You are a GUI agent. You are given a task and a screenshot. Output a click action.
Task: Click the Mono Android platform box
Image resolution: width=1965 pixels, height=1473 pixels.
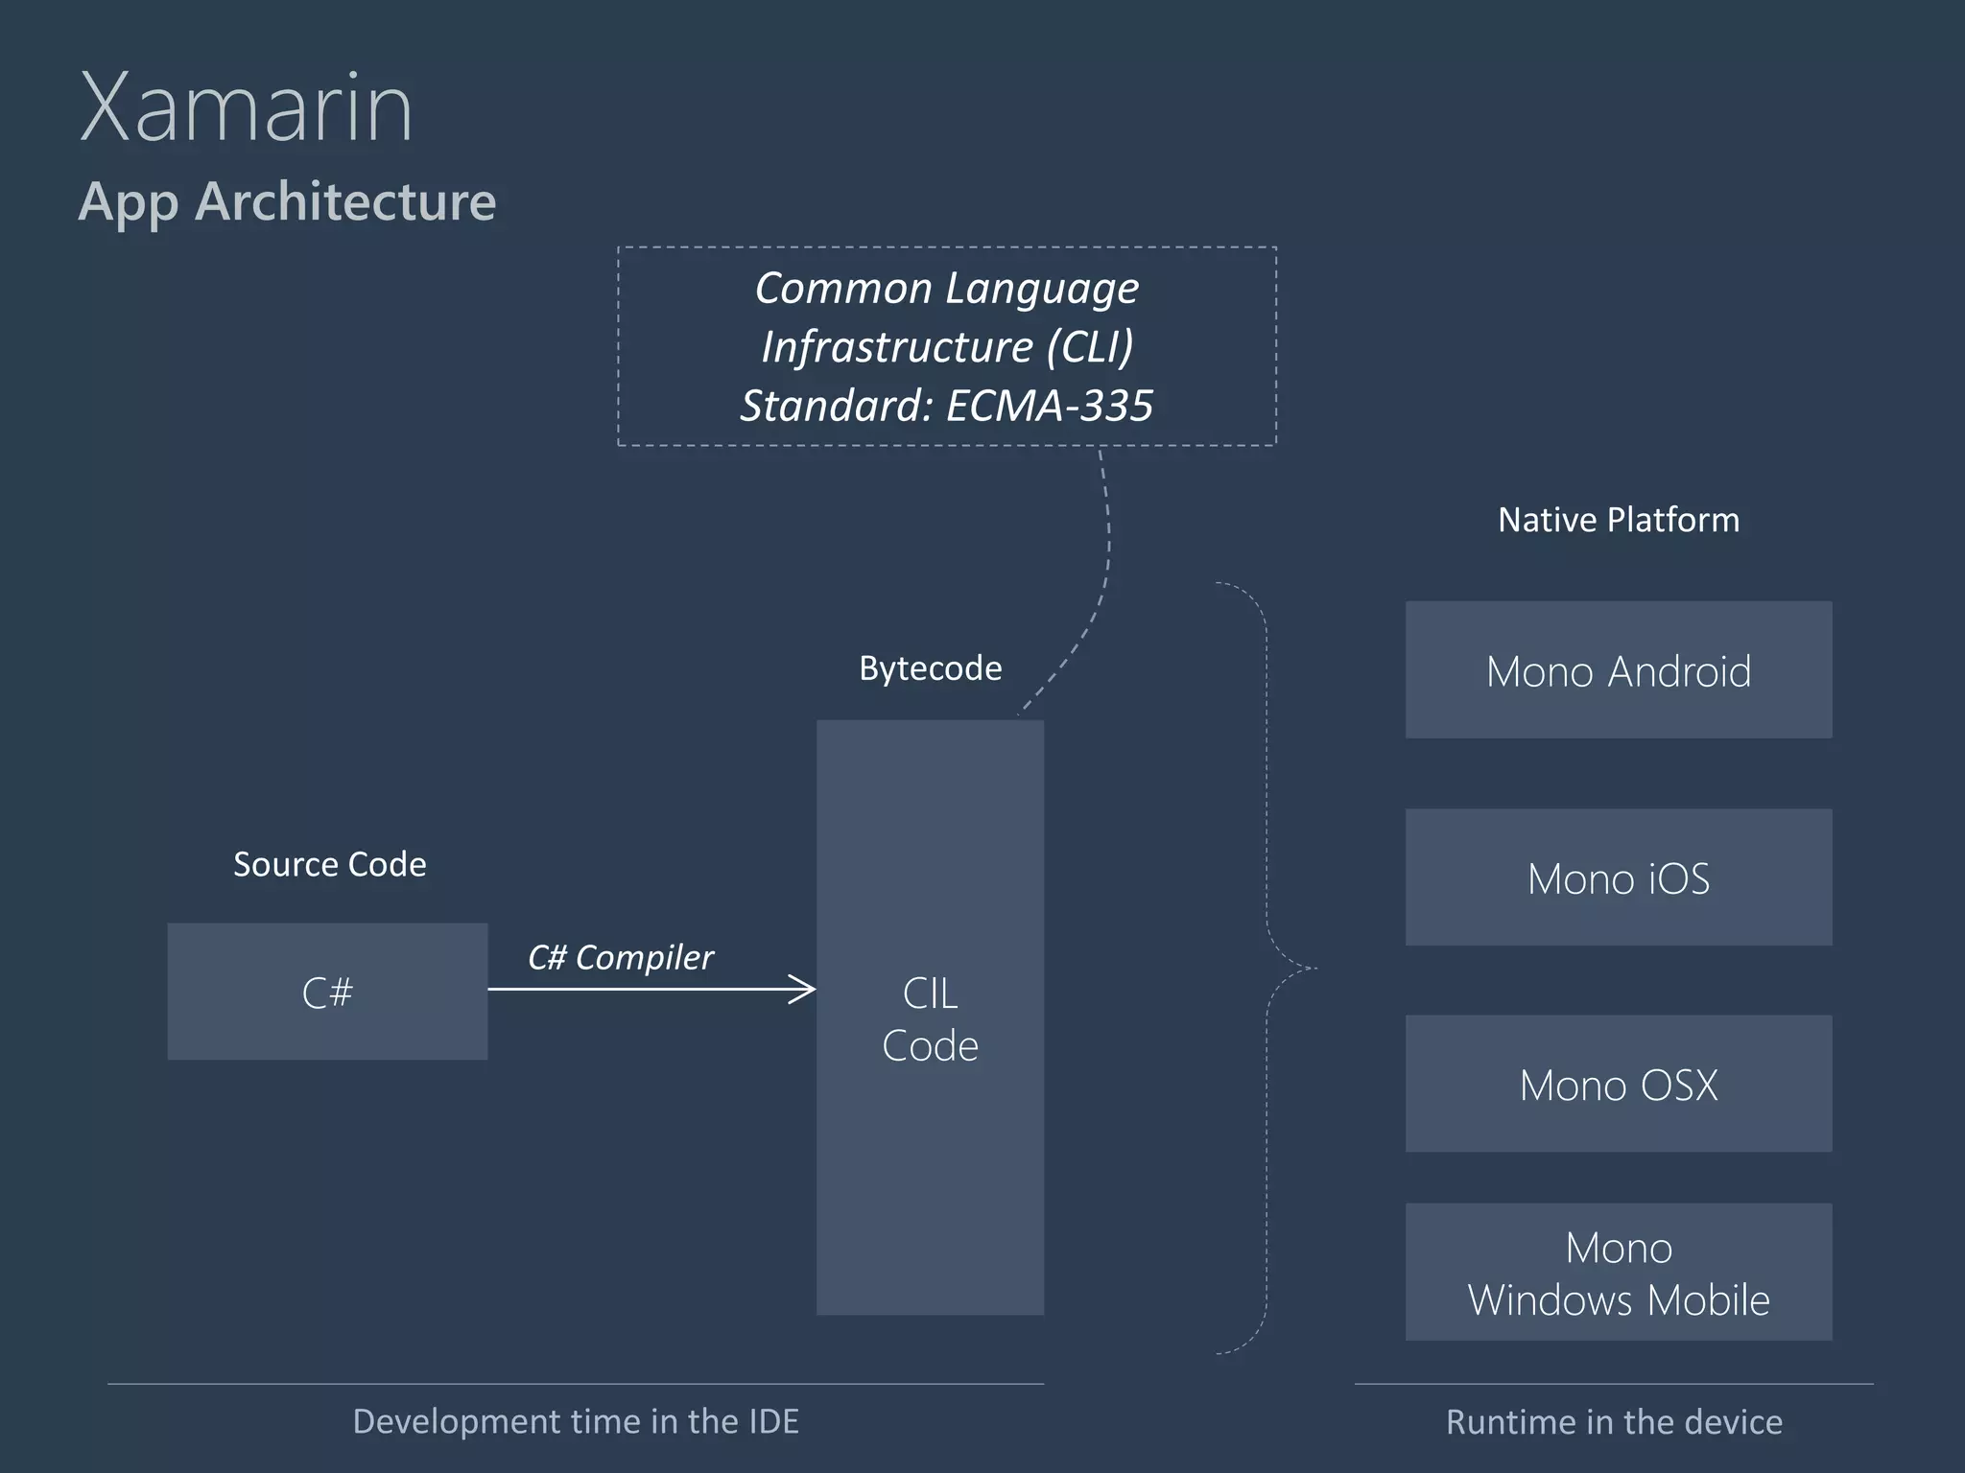[1619, 670]
